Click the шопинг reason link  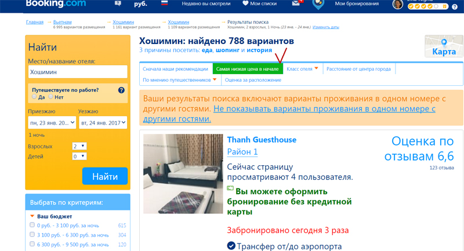[x=227, y=50]
